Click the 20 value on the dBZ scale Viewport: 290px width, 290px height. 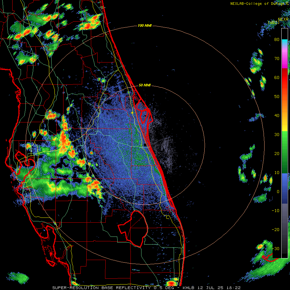pyautogui.click(x=277, y=154)
